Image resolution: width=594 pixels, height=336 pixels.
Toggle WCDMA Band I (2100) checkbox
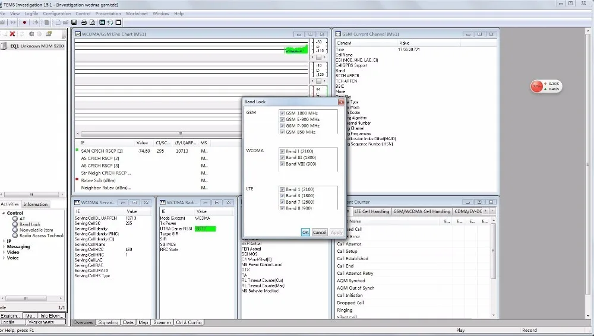[x=282, y=151]
